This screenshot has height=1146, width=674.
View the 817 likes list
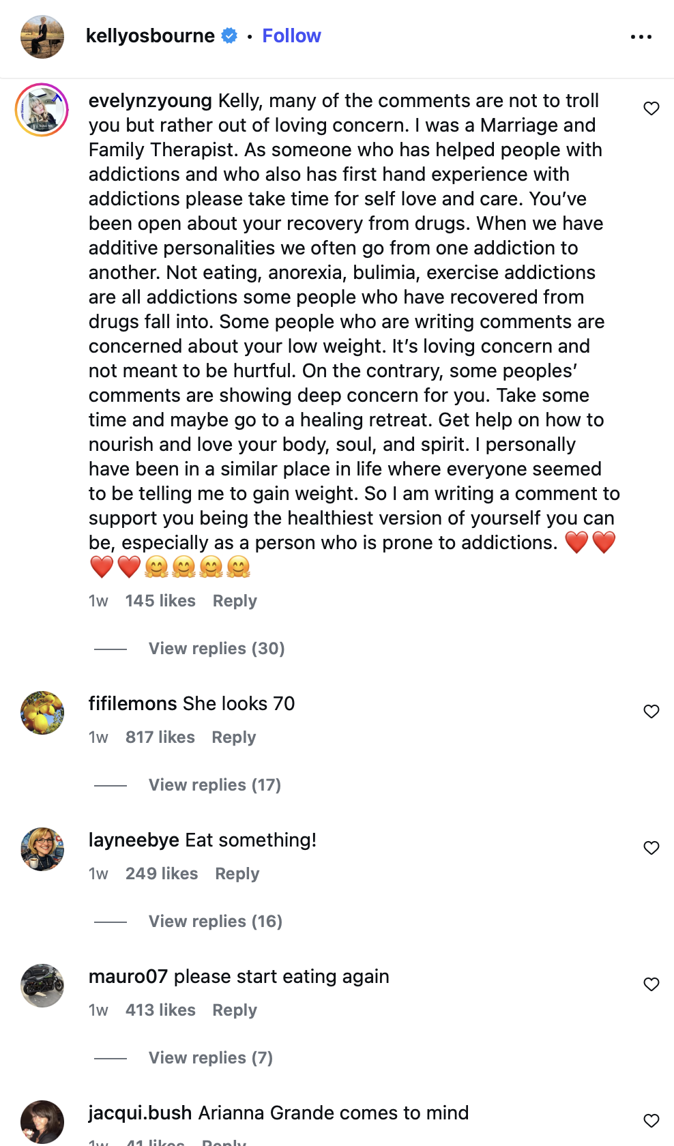160,737
